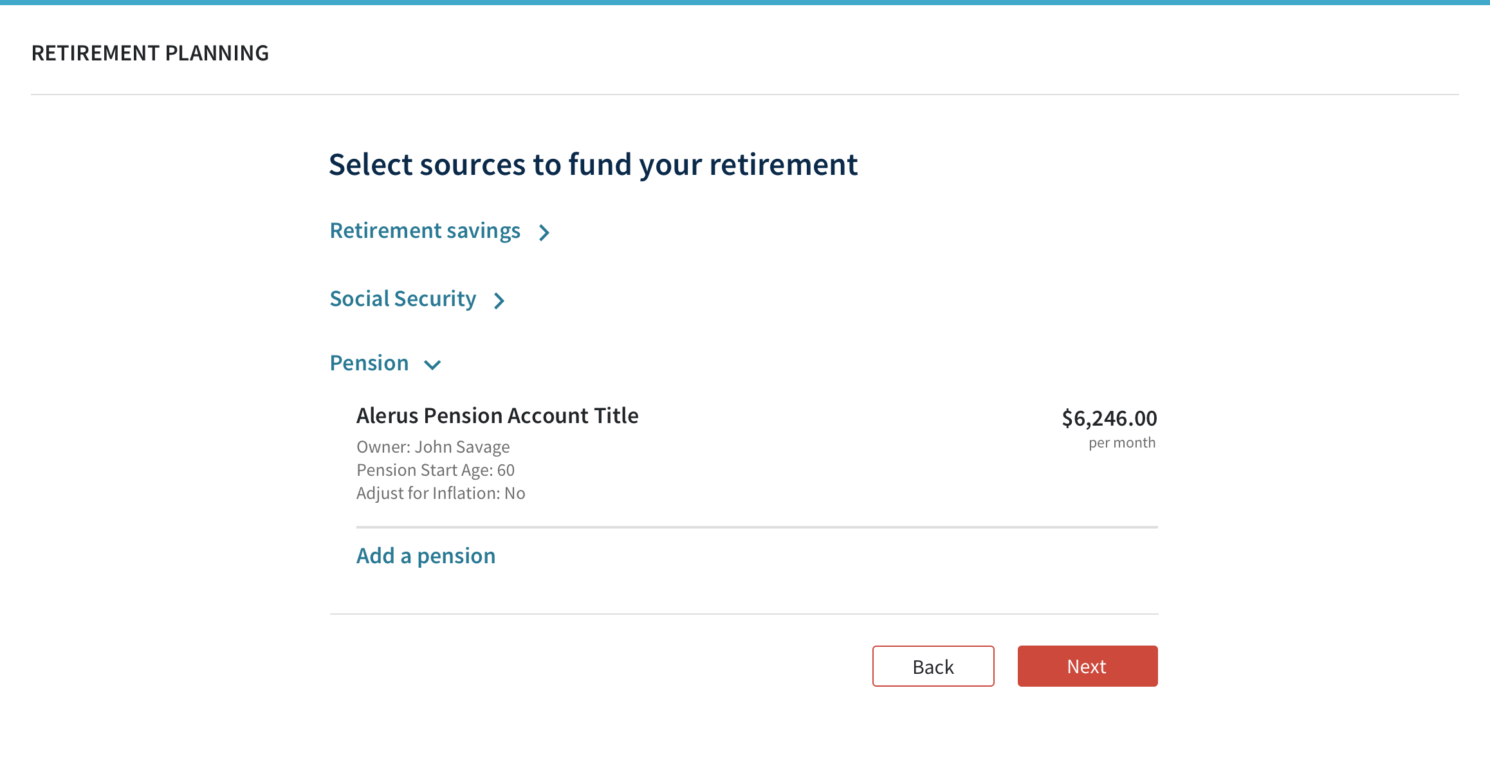Image resolution: width=1490 pixels, height=769 pixels.
Task: Expand the Retirement savings chevron arrow
Action: [544, 232]
